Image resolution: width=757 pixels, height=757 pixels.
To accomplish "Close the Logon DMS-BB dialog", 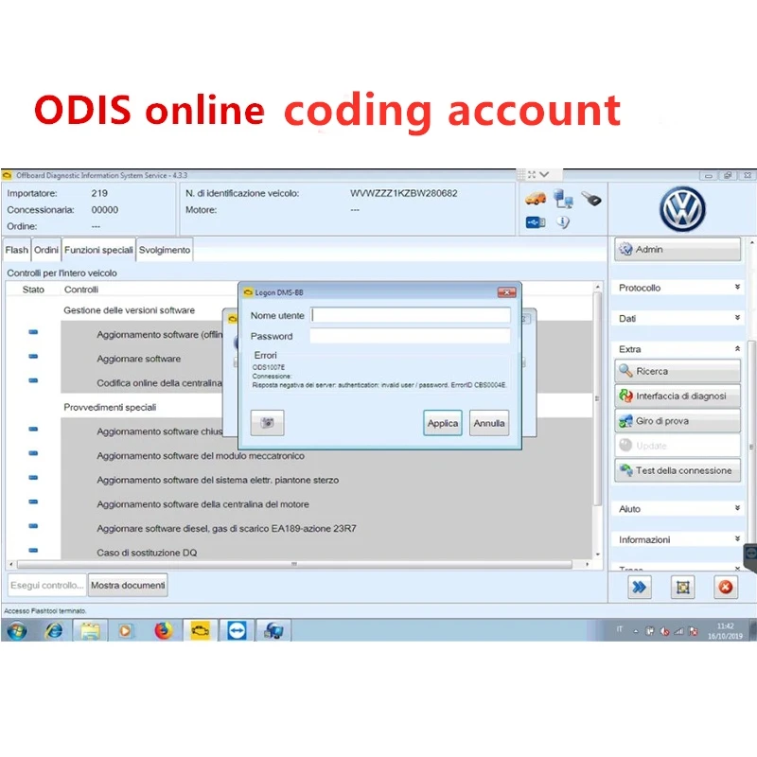I will coord(506,292).
